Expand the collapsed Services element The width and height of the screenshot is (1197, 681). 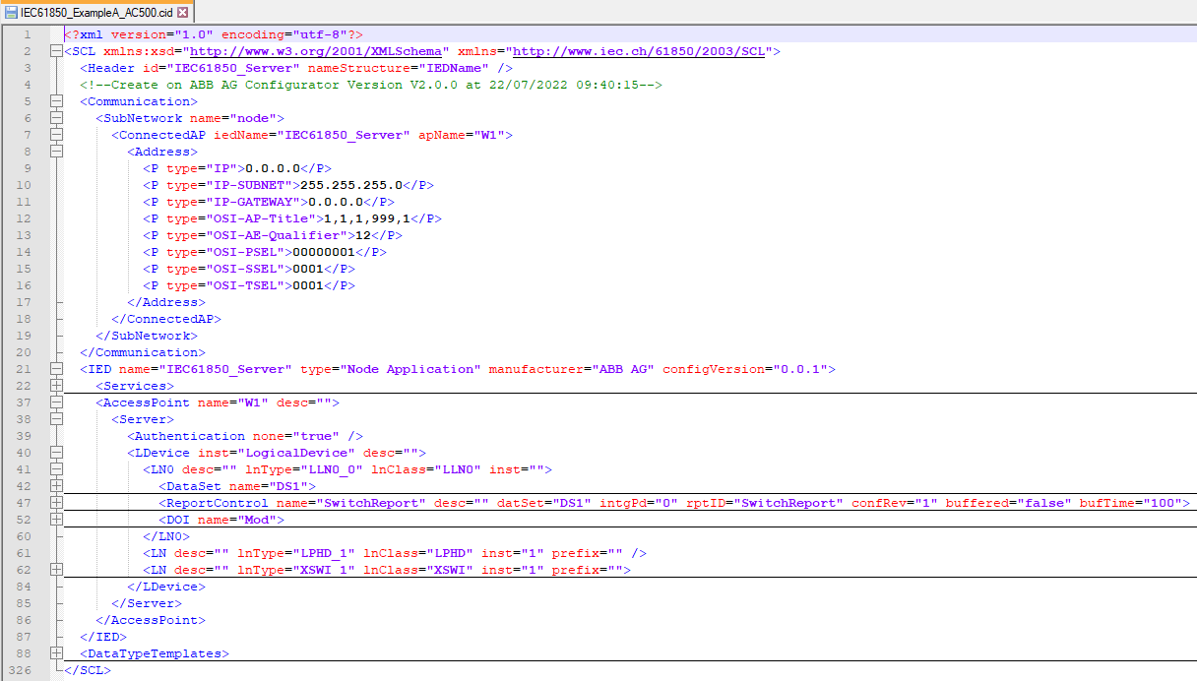pyautogui.click(x=56, y=386)
